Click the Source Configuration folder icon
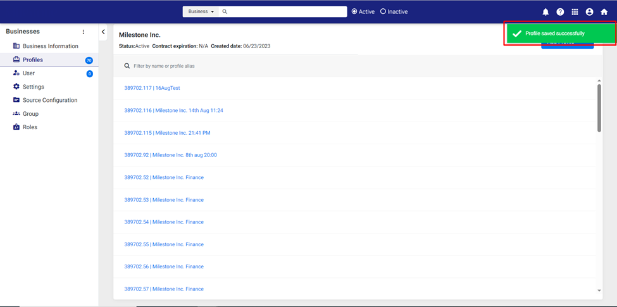617x307 pixels. [x=16, y=100]
